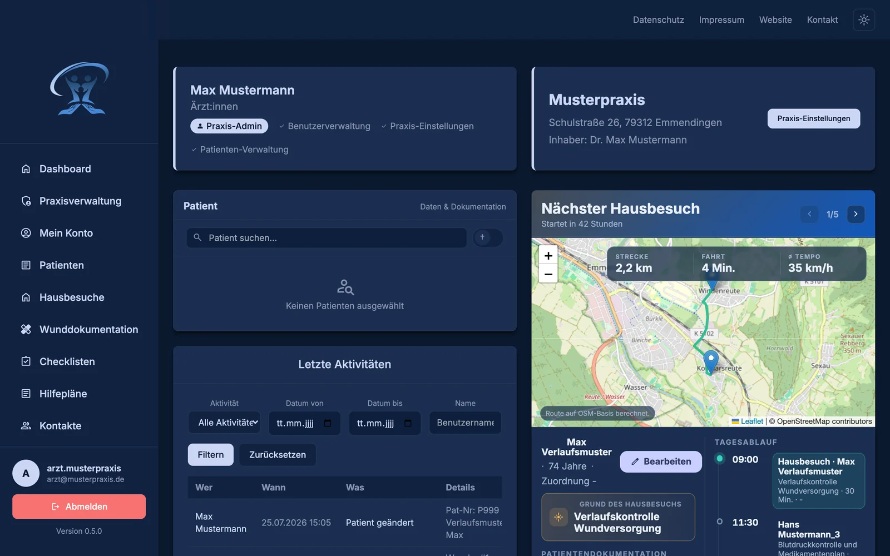Click the arzt@musterpraxis.de account email
The image size is (890, 556).
point(85,479)
